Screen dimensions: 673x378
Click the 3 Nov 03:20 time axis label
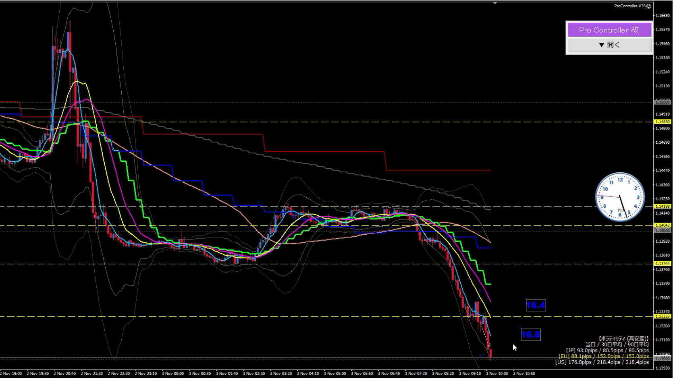click(x=281, y=374)
